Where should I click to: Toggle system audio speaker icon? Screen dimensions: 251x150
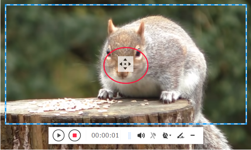click(x=141, y=136)
